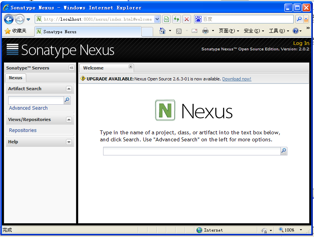Click the Home page icon
The image size is (314, 237).
click(162, 31)
